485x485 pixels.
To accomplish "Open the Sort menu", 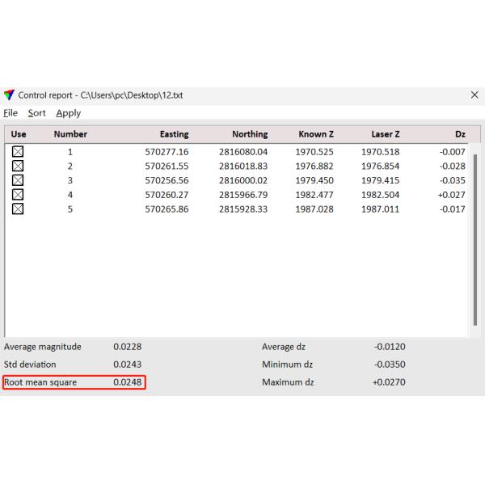I will 36,113.
